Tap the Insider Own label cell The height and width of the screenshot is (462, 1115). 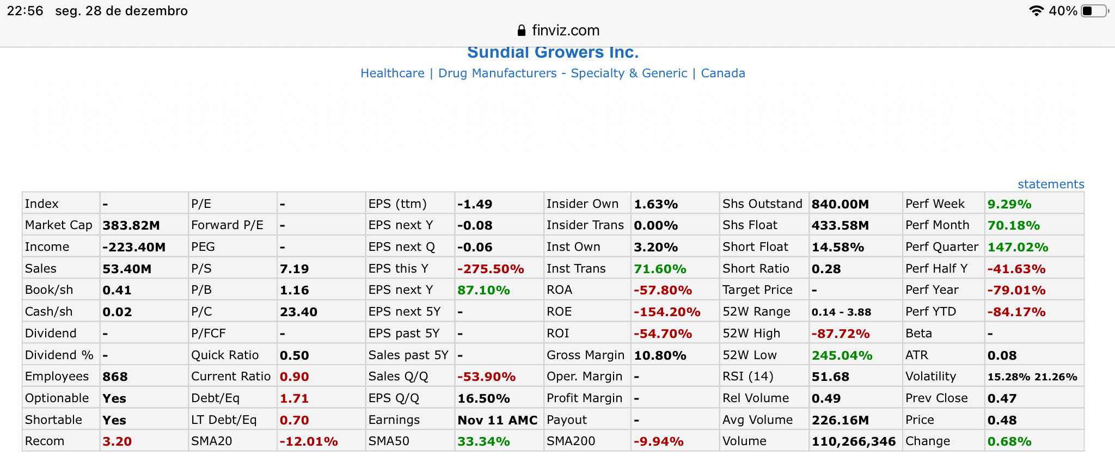pos(583,204)
